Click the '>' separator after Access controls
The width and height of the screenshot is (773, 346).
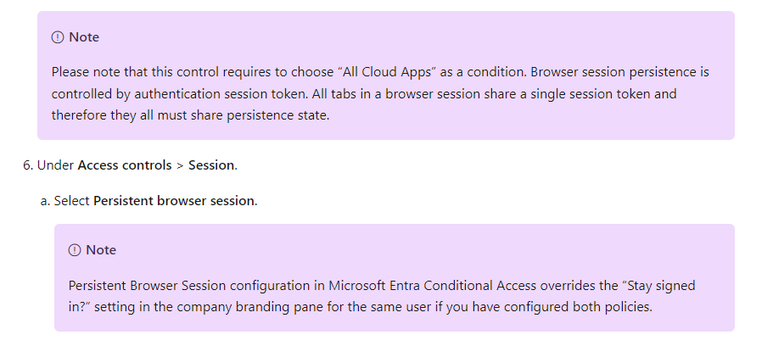[x=180, y=165]
